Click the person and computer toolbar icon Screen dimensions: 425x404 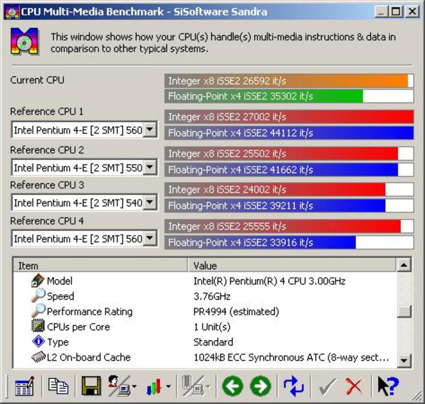[119, 386]
